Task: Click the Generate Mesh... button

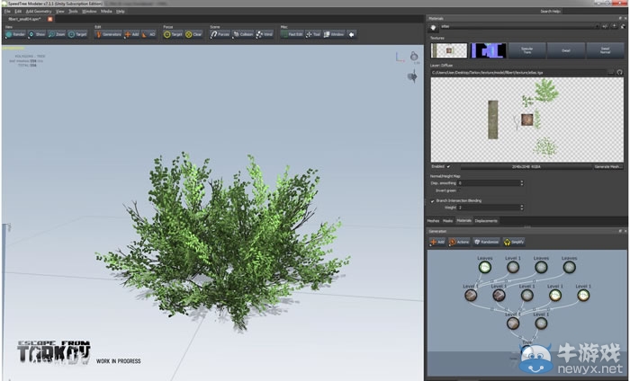Action: point(608,166)
